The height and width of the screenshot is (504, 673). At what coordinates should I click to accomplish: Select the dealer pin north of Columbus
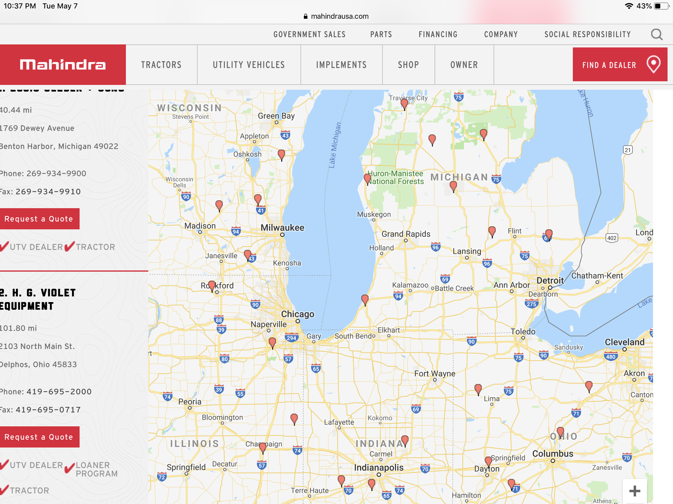560,433
